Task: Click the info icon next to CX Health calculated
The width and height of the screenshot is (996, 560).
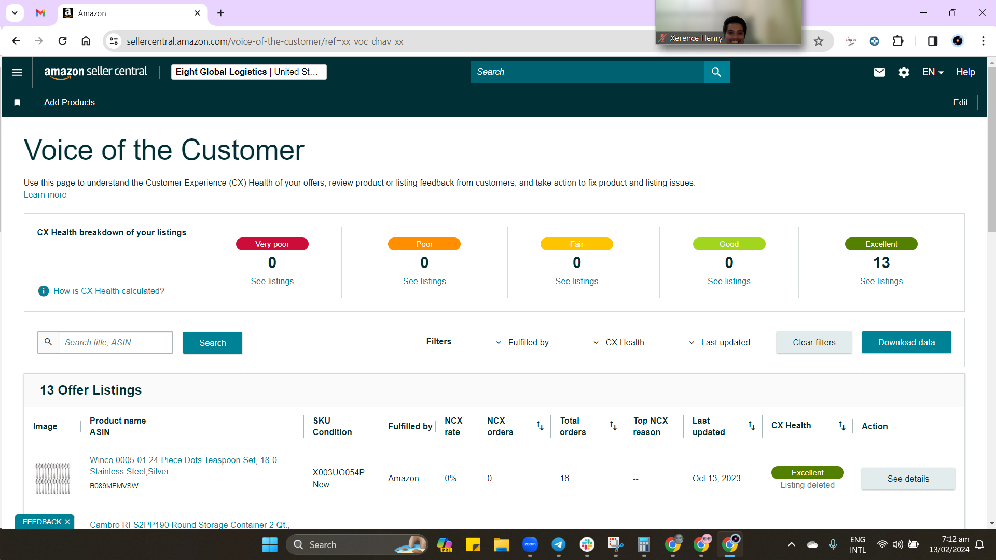Action: pos(44,291)
